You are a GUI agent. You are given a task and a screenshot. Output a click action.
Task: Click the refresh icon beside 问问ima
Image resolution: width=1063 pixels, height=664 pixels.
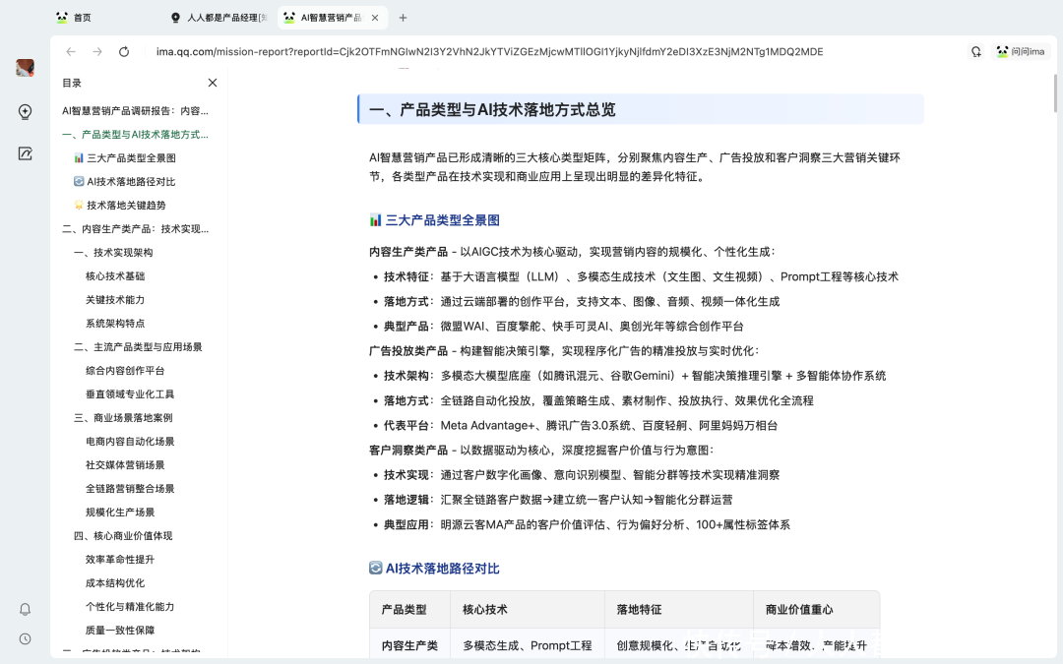pyautogui.click(x=975, y=52)
